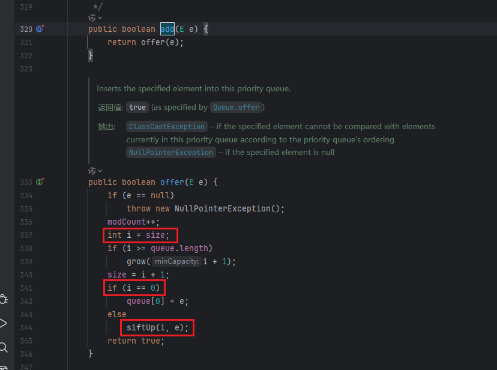Open the Find magnifier icon in sidebar

click(x=4, y=347)
